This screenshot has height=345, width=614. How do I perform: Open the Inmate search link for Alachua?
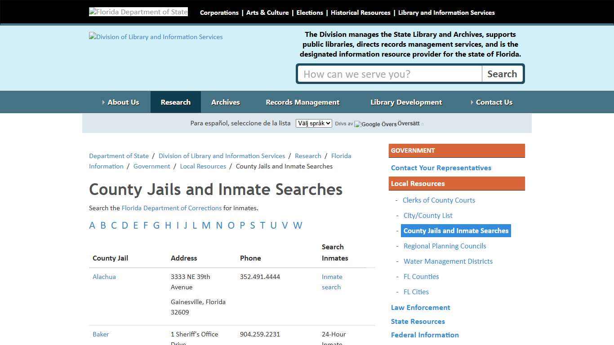tap(332, 282)
